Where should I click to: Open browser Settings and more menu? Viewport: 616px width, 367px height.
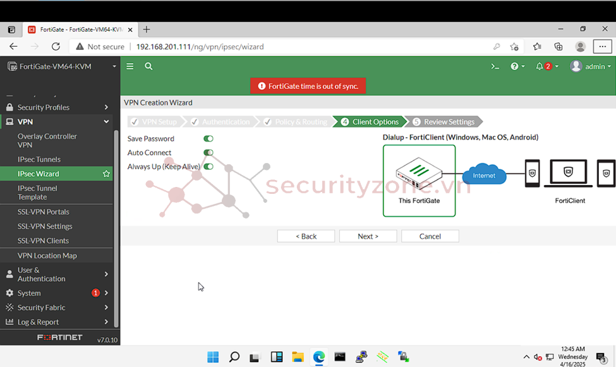click(602, 47)
